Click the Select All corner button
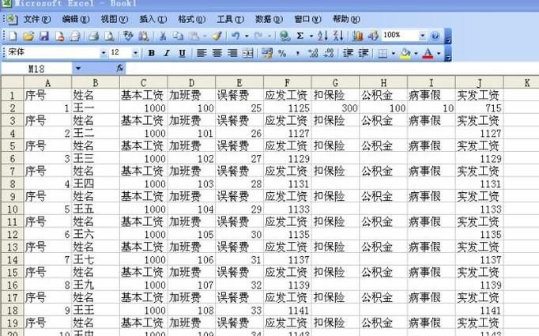539x336 pixels. 12,82
